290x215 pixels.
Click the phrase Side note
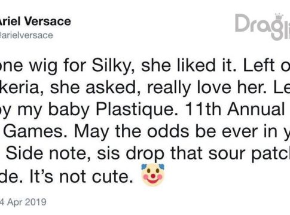pos(46,153)
